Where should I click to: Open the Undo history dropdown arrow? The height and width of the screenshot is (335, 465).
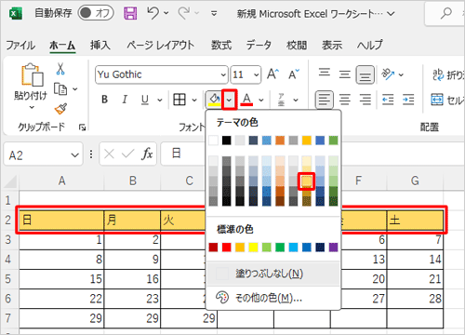tap(166, 13)
